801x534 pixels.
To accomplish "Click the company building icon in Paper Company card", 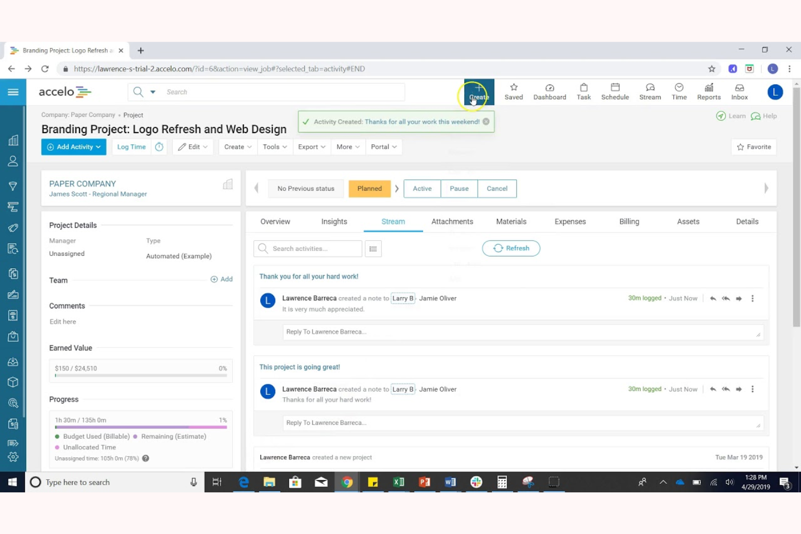I will click(x=228, y=184).
